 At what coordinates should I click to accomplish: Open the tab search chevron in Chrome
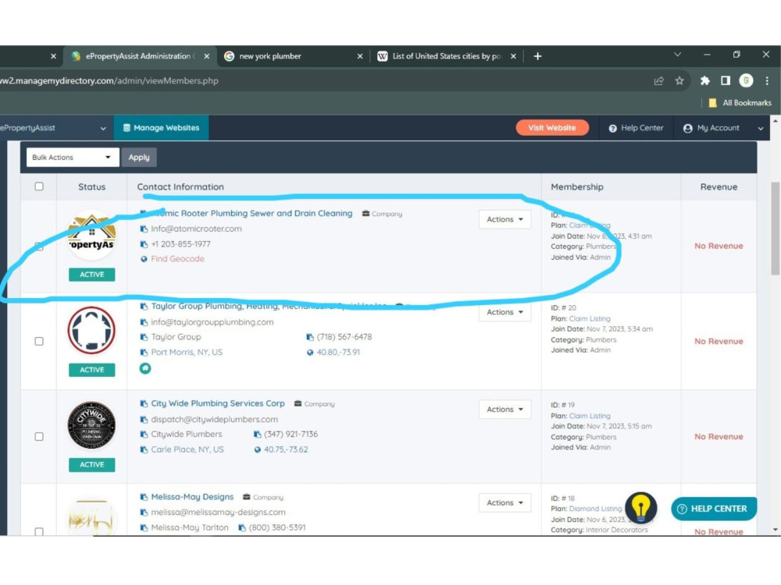[677, 55]
